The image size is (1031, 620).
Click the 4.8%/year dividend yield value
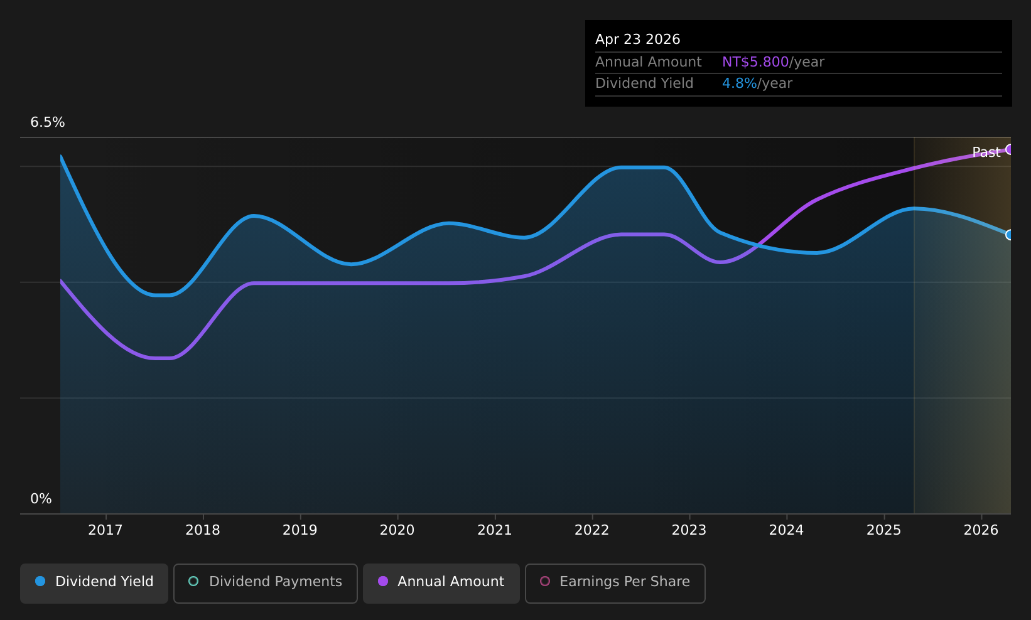tap(757, 83)
